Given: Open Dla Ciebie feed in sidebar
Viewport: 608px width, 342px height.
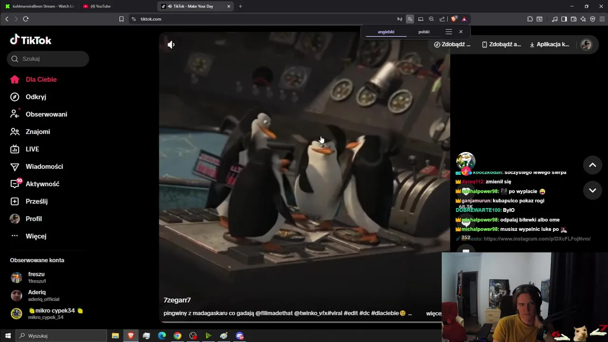Looking at the screenshot, I should pyautogui.click(x=34, y=79).
